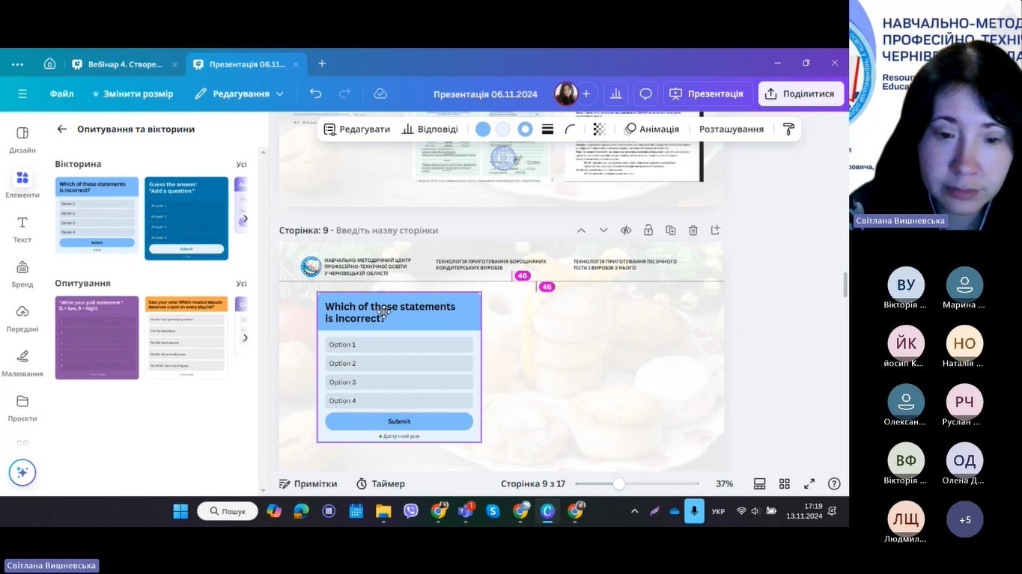Viewport: 1022px width, 574px height.
Task: Open the comments speech bubble icon
Action: [645, 94]
